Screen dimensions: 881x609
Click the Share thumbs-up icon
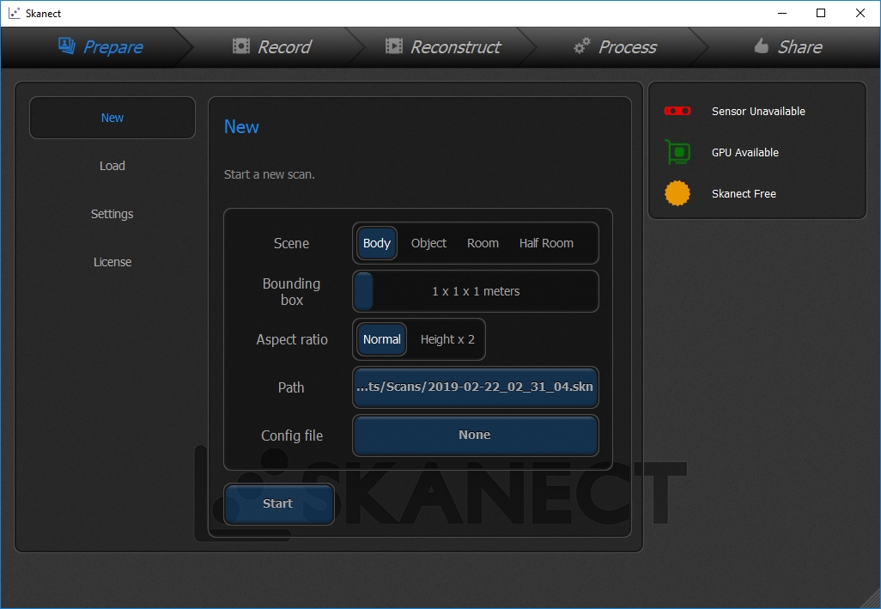pyautogui.click(x=762, y=46)
